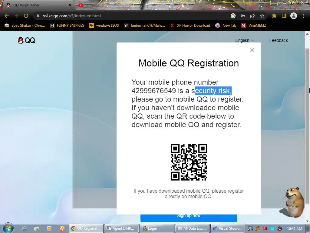The width and height of the screenshot is (310, 233).
Task: Switch to All Data Encr... taskbar window
Action: click(x=192, y=228)
